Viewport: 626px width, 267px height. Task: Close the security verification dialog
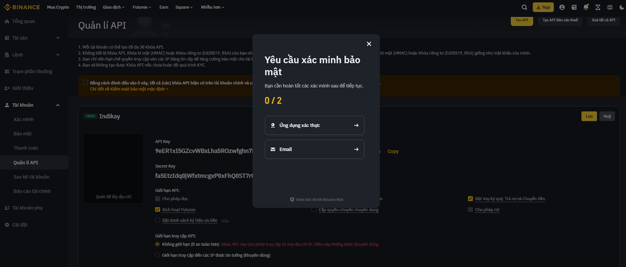(x=369, y=44)
